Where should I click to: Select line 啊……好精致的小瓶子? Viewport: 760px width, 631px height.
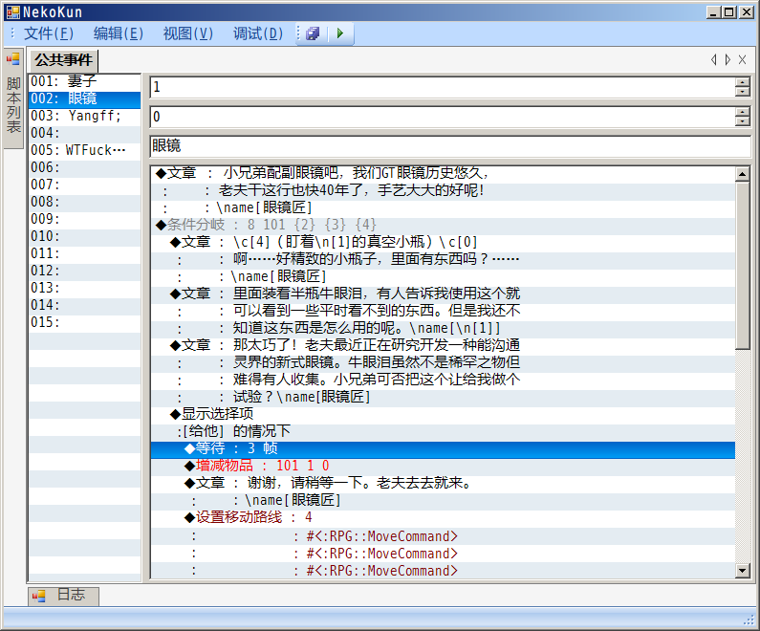click(x=443, y=259)
